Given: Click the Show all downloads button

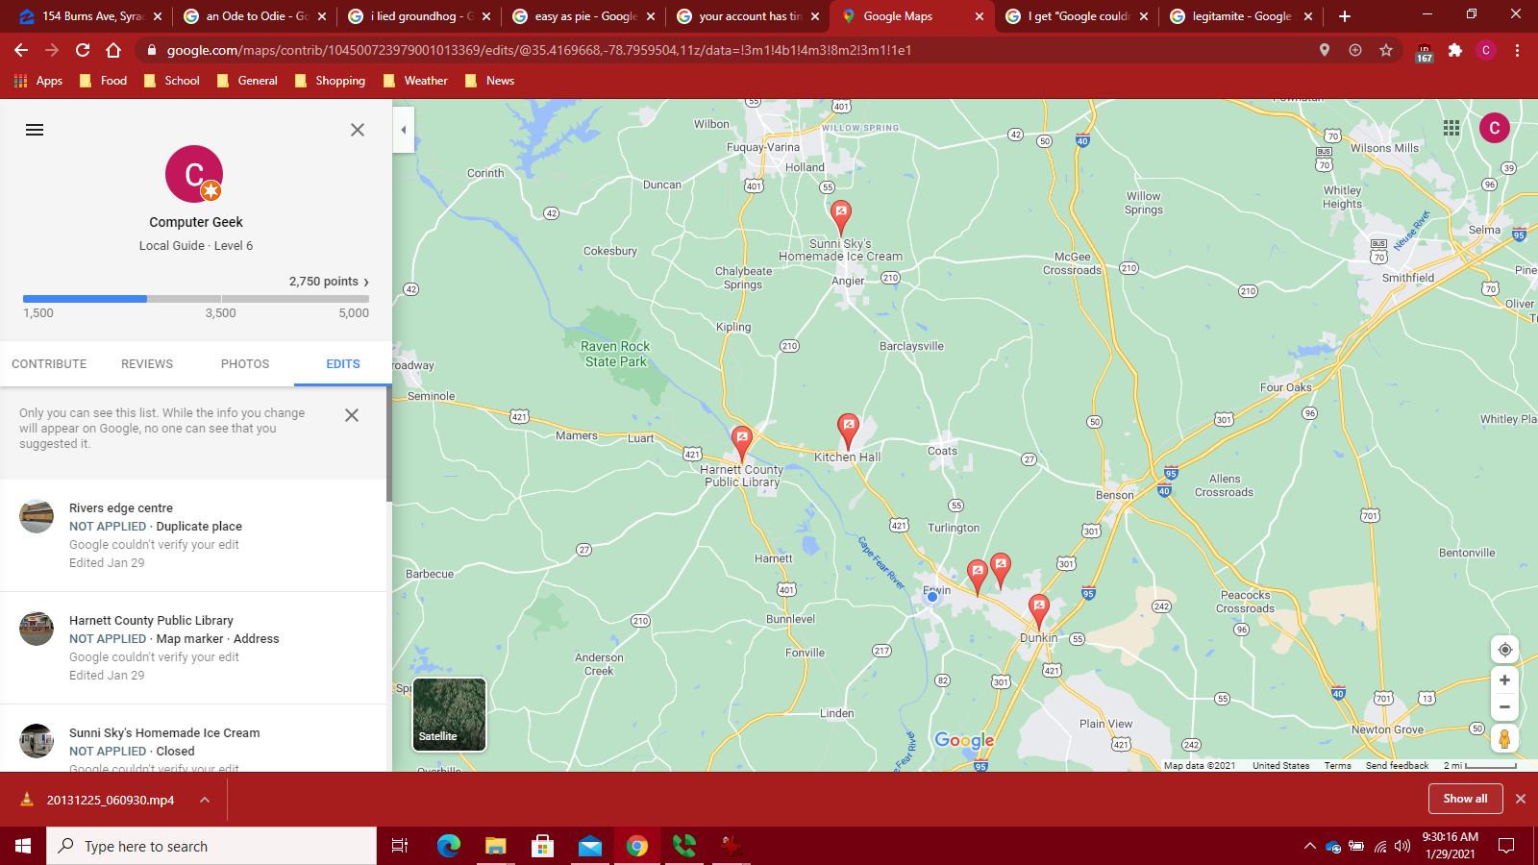Looking at the screenshot, I should click(1465, 799).
